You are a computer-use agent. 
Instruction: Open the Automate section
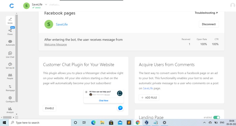click(10, 43)
